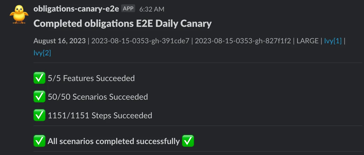Open the 6:32 AM message timestamp
This screenshot has height=155, width=364.
point(152,9)
